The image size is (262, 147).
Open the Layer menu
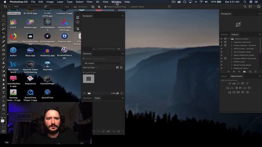[x=60, y=2]
